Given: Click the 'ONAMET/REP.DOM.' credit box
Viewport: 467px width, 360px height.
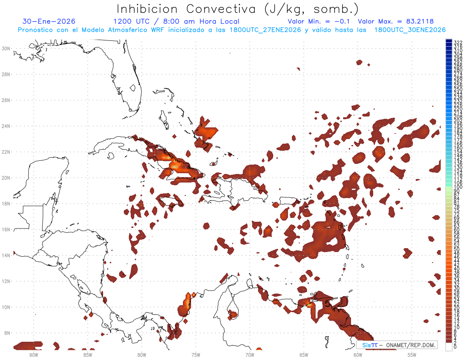Looking at the screenshot, I should pos(397,345).
